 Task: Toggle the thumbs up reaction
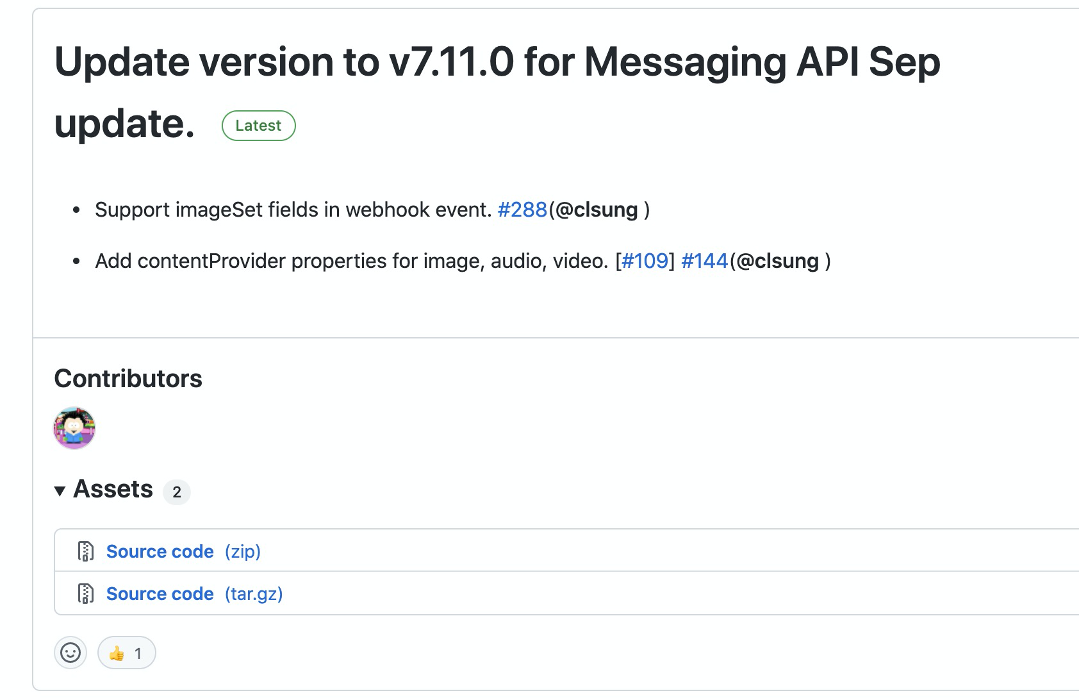tap(126, 653)
